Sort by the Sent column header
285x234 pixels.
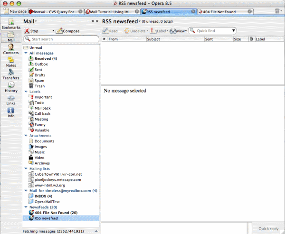coord(219,39)
